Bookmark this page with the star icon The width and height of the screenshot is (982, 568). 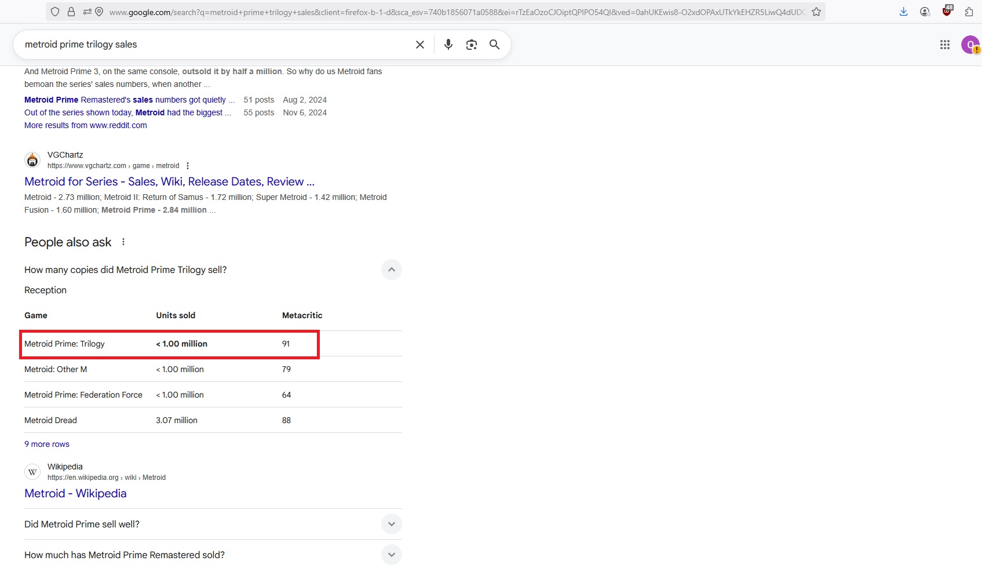[816, 12]
